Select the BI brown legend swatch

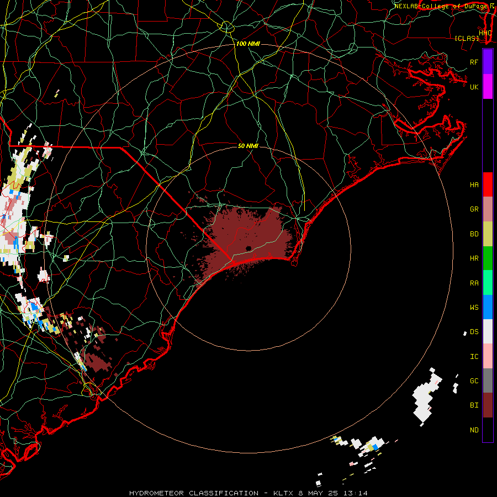pyautogui.click(x=488, y=405)
